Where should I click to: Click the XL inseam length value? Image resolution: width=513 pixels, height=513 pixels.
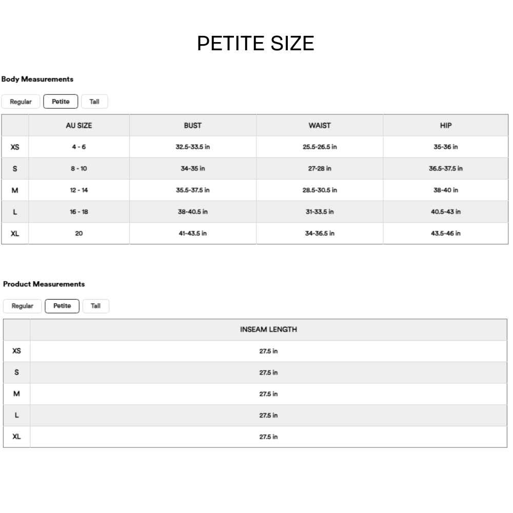268,437
